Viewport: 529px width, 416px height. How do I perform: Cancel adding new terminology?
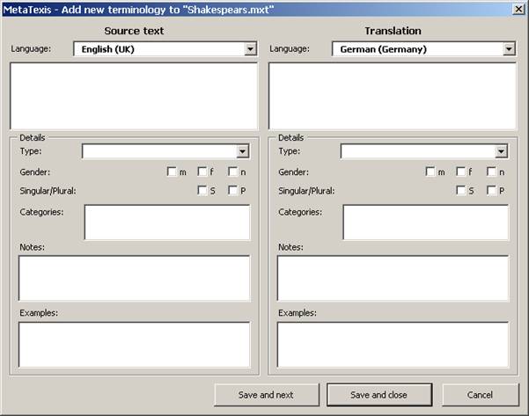tap(481, 395)
